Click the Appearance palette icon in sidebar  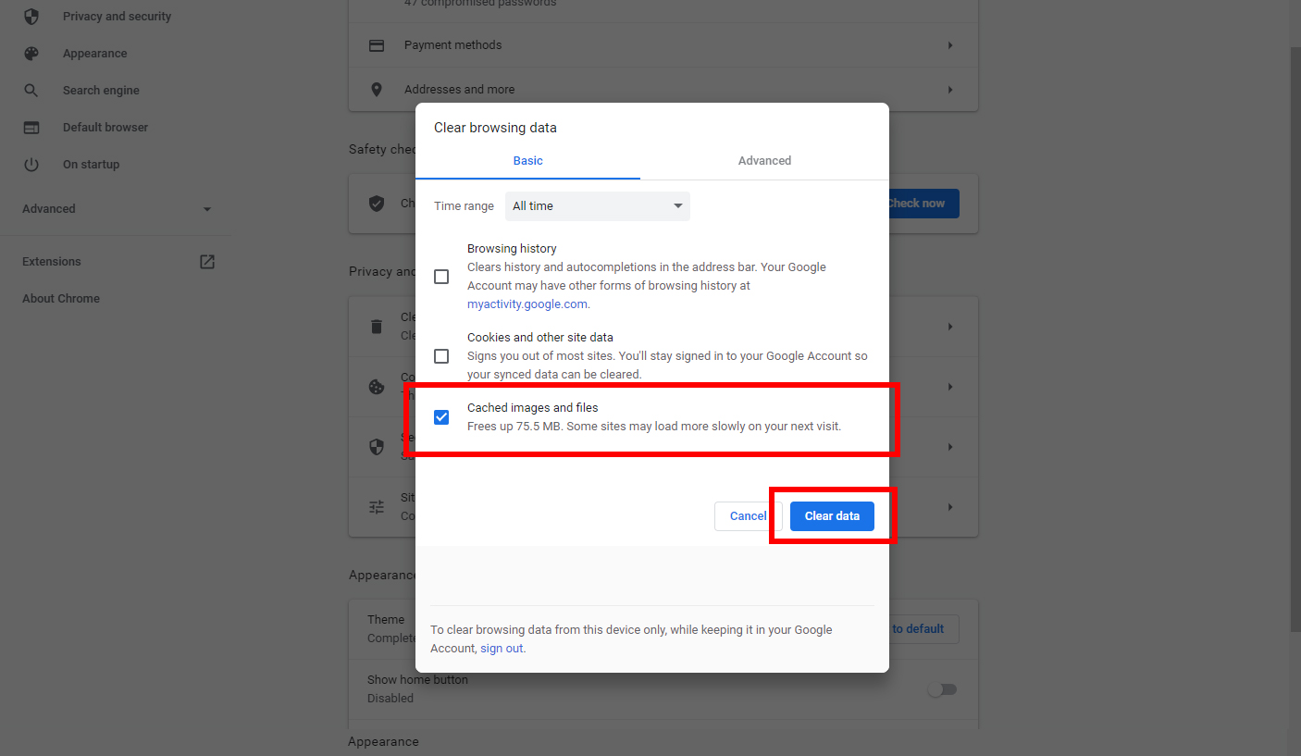[31, 54]
